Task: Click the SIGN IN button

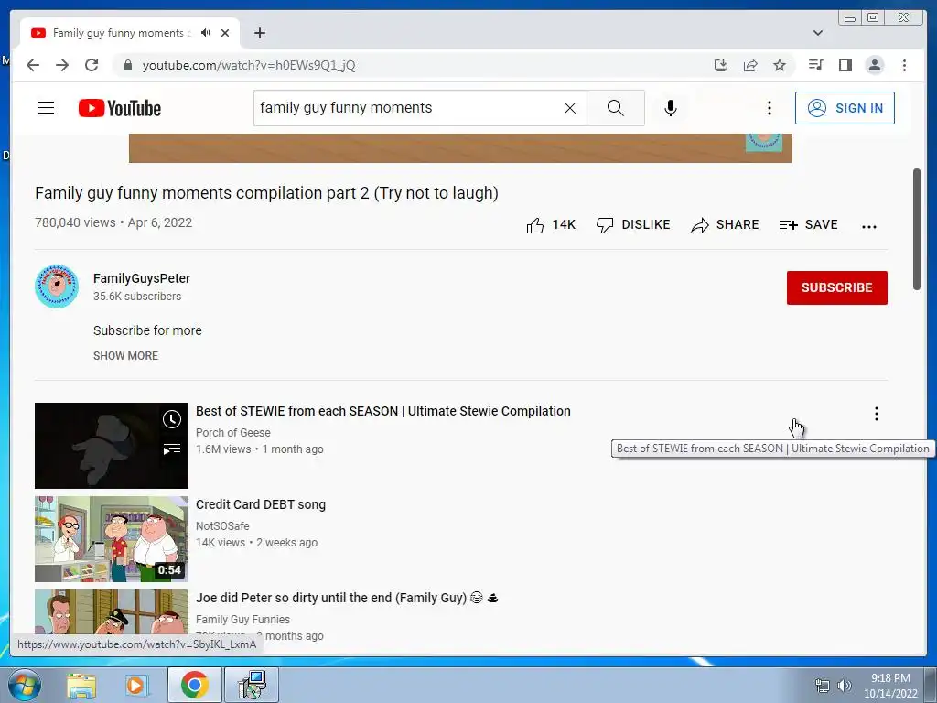Action: coord(845,108)
